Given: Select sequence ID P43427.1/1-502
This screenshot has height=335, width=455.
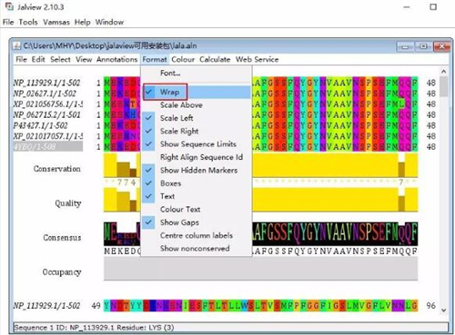Looking at the screenshot, I should 41,125.
